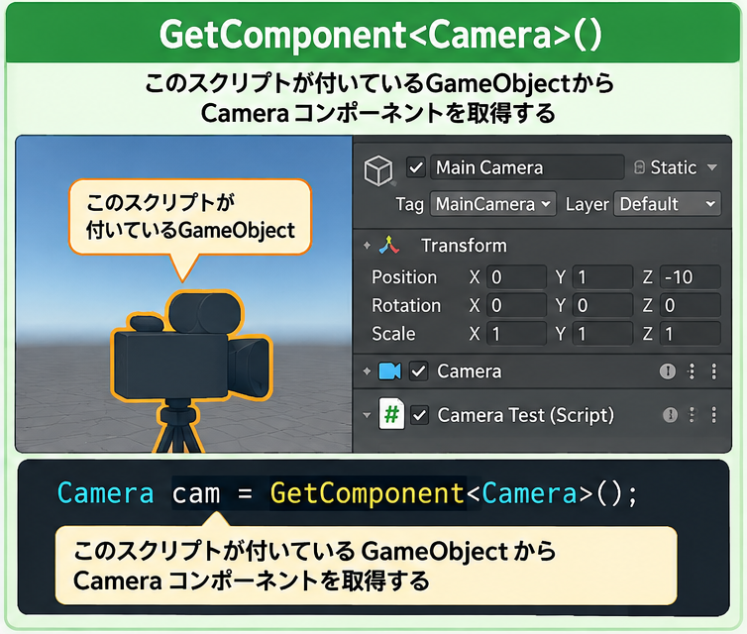Expand the Camera component foldout

pos(367,371)
